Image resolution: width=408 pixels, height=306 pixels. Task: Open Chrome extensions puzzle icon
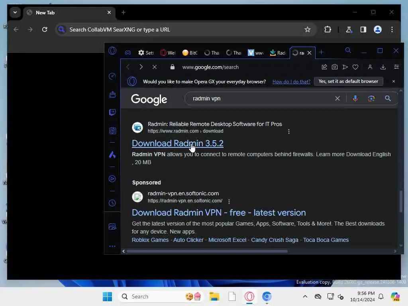[328, 29]
